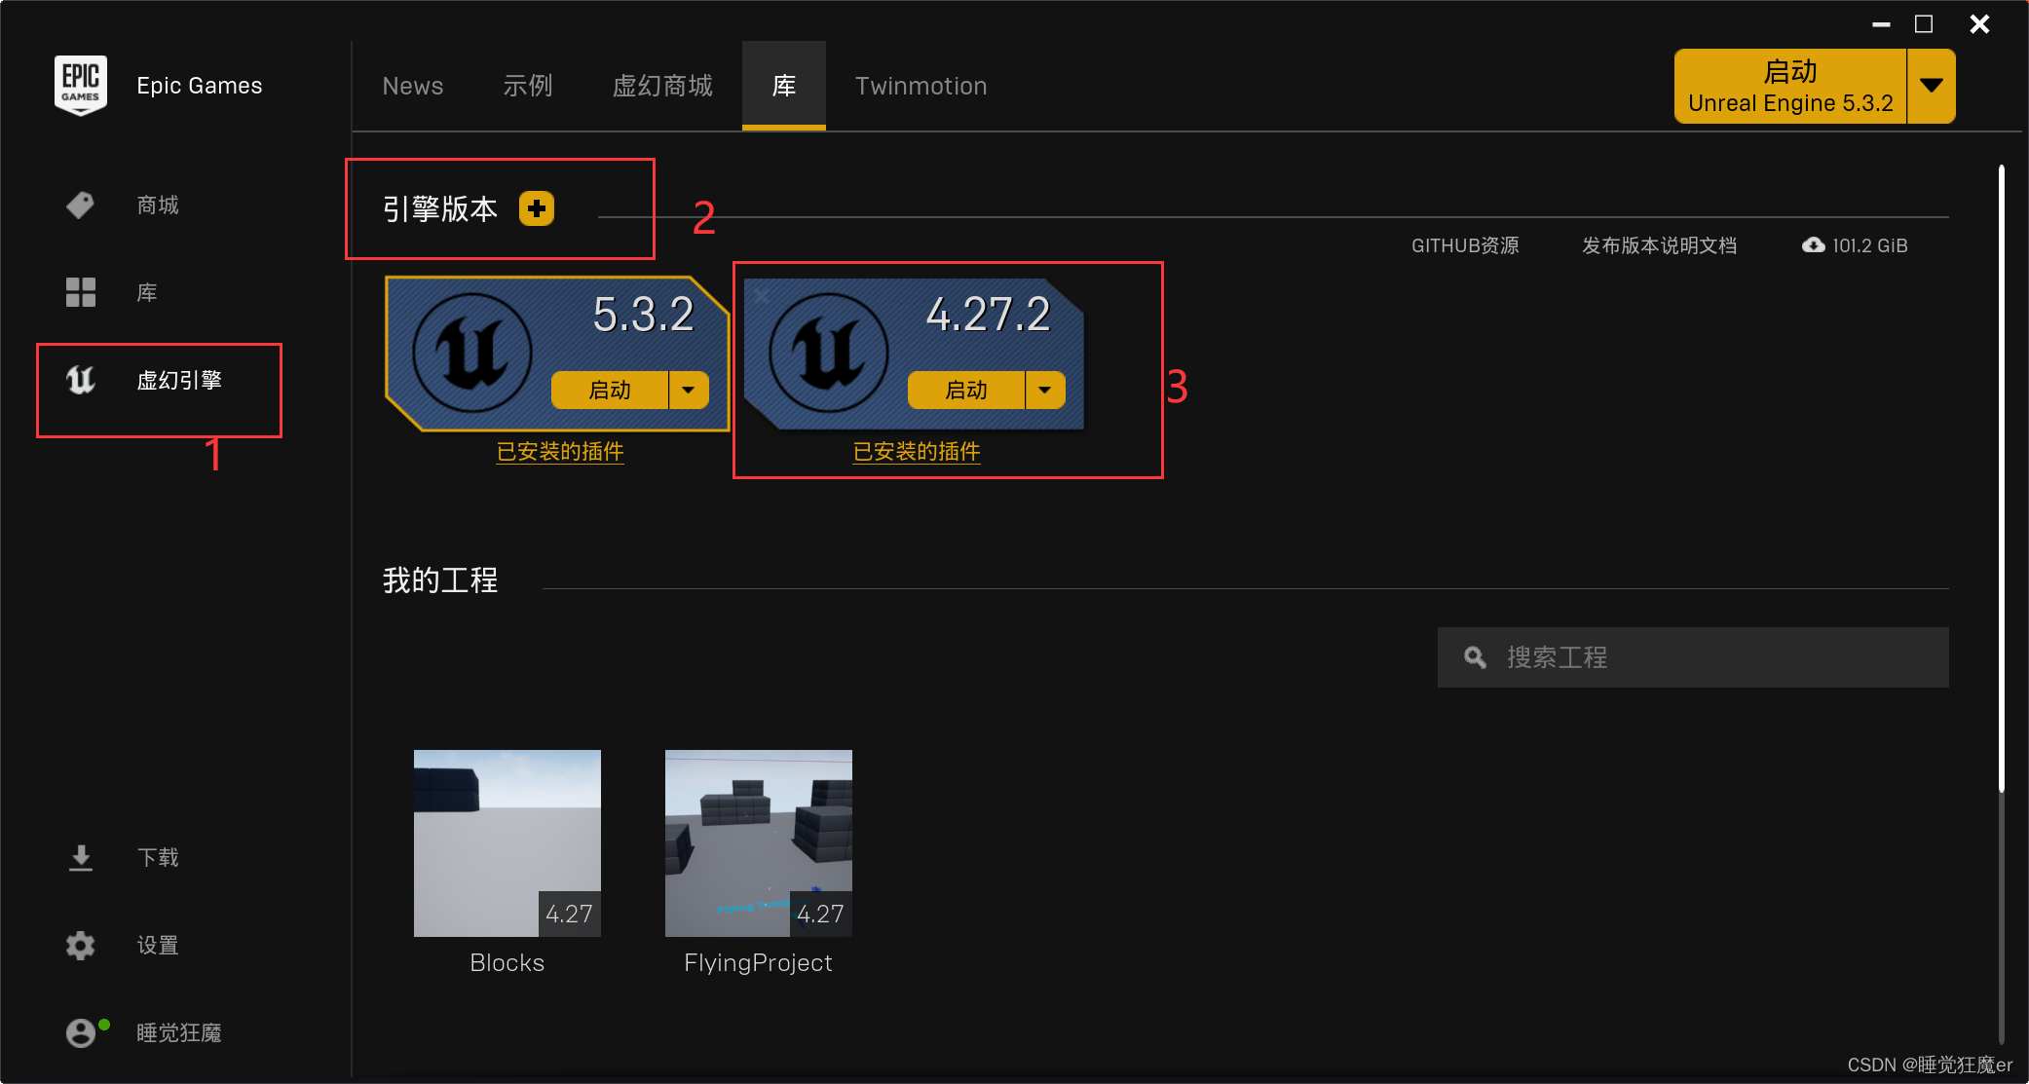Click the 4.27 badge on FlyingProject thumbnail
The width and height of the screenshot is (2029, 1084).
[x=821, y=914]
